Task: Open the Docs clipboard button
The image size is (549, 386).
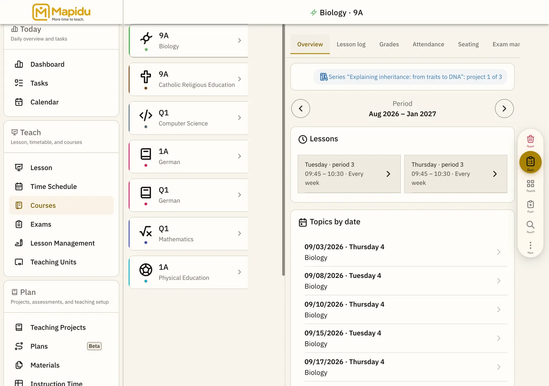Action: [x=530, y=162]
